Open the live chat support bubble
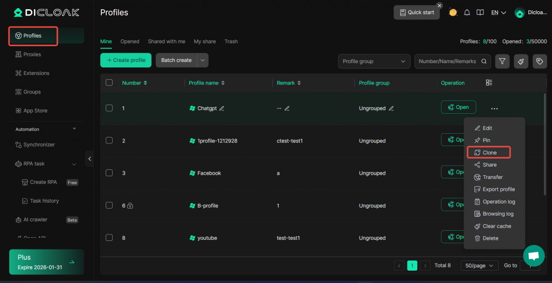Viewport: 552px width, 283px height. [x=533, y=256]
